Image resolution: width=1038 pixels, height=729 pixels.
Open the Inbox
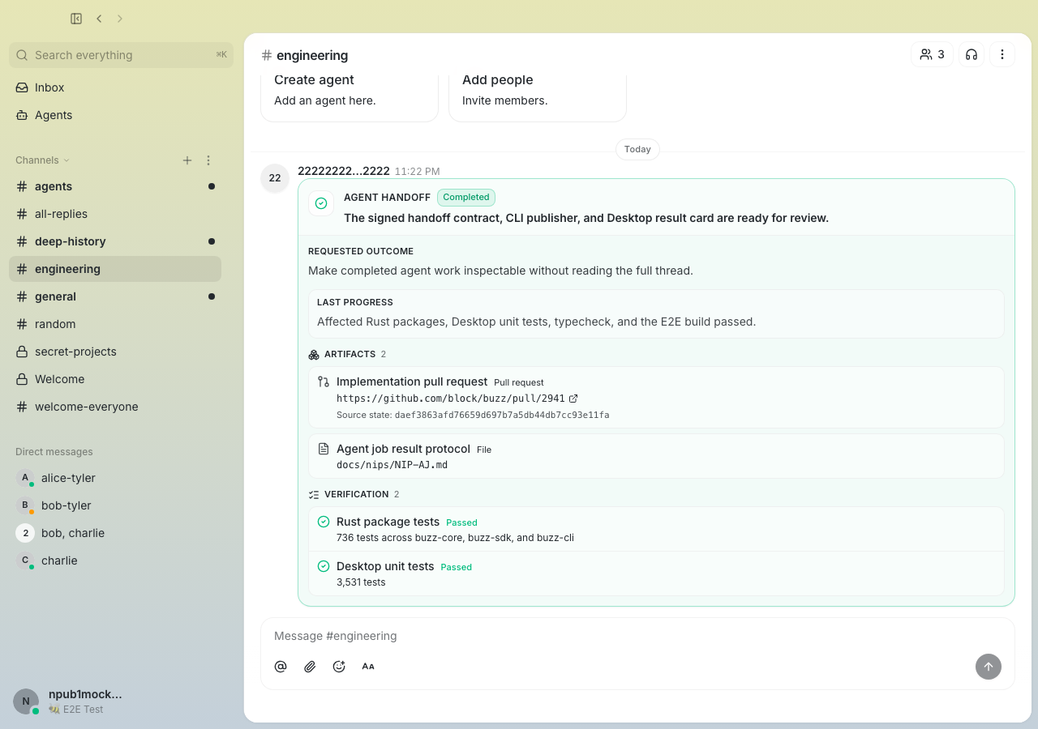click(x=115, y=87)
